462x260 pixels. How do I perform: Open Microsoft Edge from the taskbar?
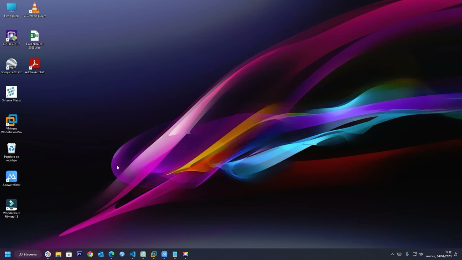tap(111, 254)
